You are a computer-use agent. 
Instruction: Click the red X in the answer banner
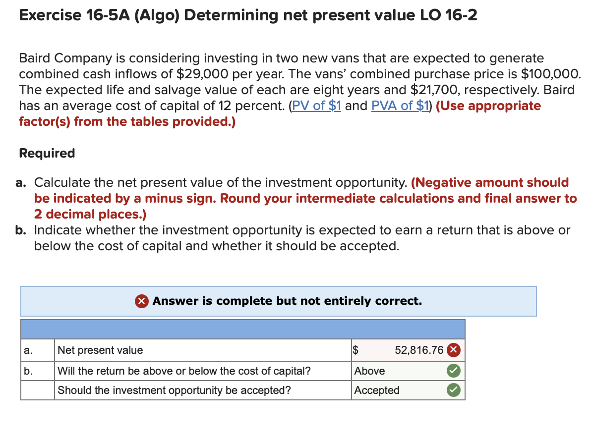142,301
